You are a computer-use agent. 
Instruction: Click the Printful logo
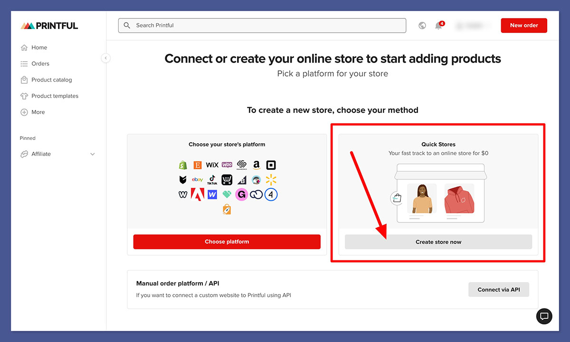(x=48, y=25)
